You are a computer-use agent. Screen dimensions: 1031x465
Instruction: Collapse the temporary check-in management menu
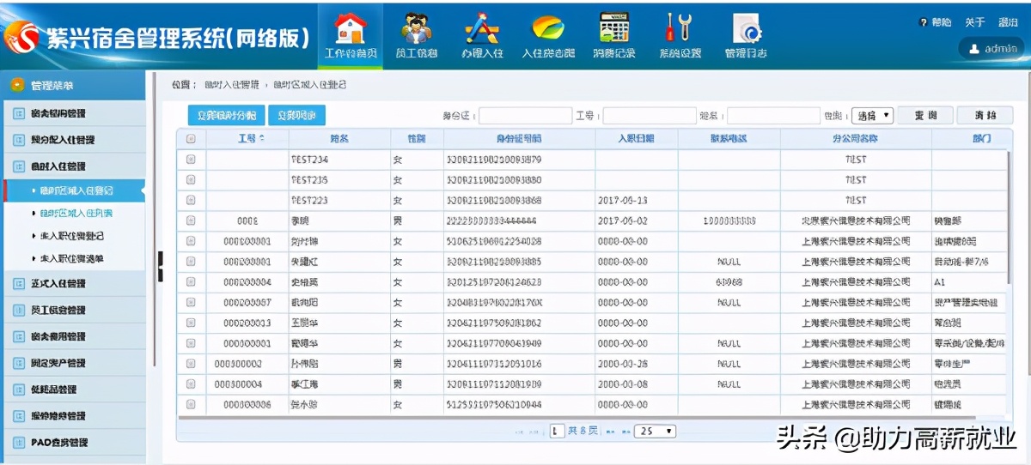tap(73, 166)
